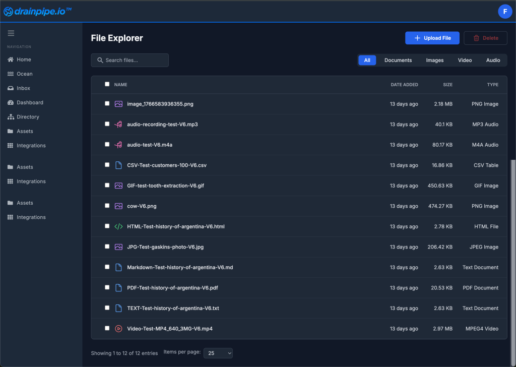The height and width of the screenshot is (367, 516).
Task: Filter files by the Audio tab
Action: (493, 60)
